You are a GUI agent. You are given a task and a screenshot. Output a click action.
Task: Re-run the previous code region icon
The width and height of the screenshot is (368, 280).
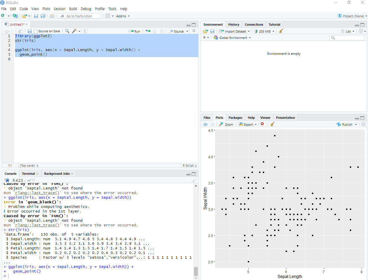pyautogui.click(x=148, y=31)
